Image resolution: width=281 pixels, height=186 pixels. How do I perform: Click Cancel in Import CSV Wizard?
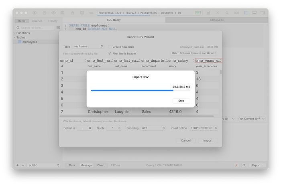185,140
